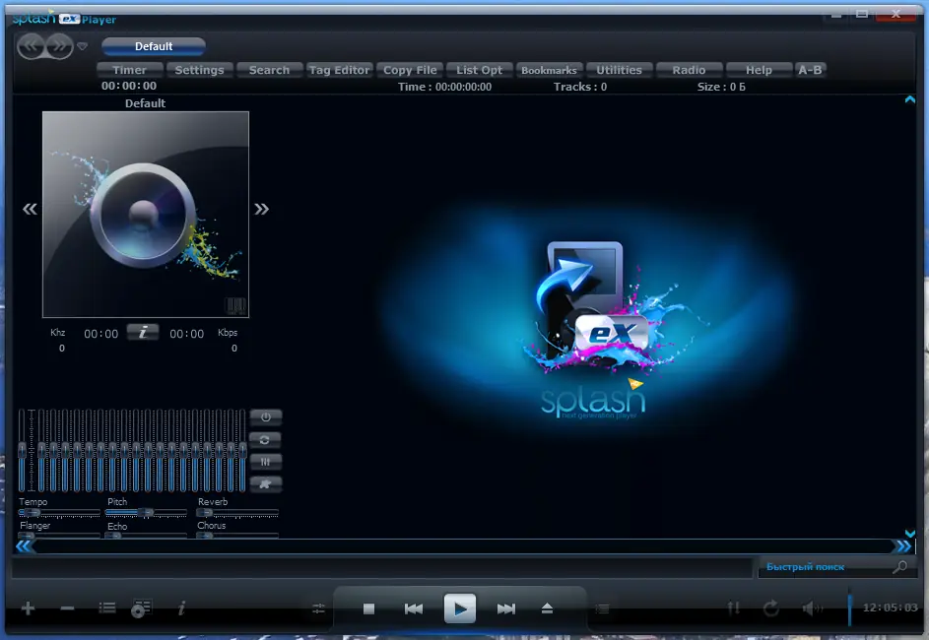Go back with the rewind round button
929x640 pixels.
(x=31, y=45)
